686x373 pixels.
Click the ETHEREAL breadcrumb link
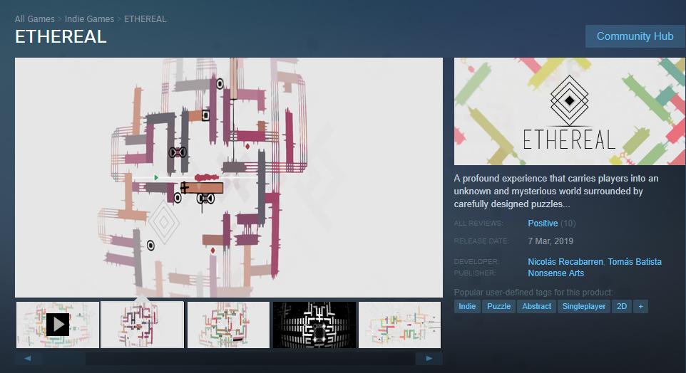(145, 19)
